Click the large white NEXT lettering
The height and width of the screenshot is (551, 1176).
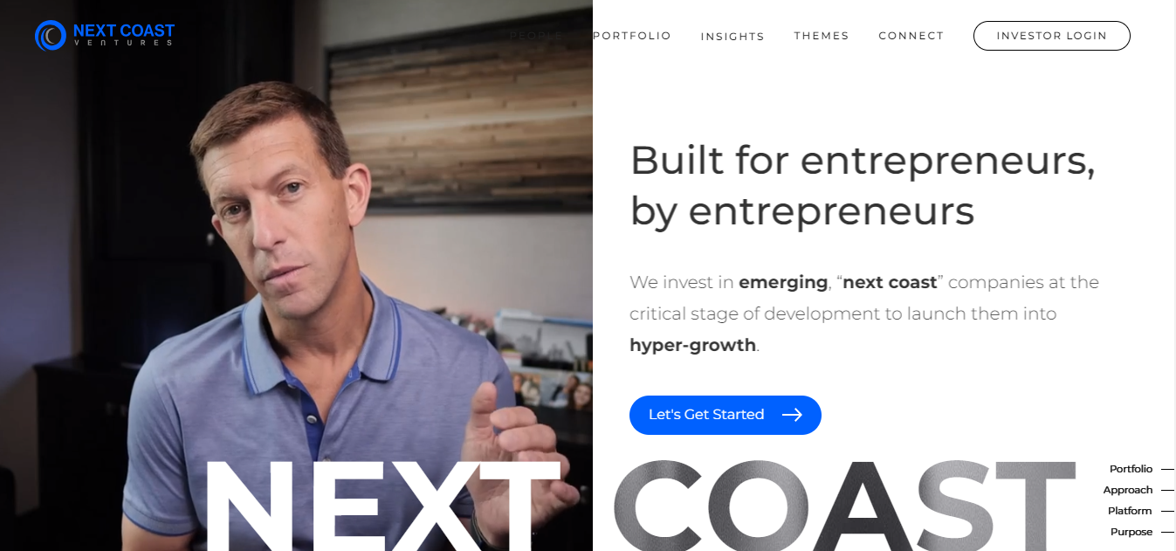pos(382,505)
